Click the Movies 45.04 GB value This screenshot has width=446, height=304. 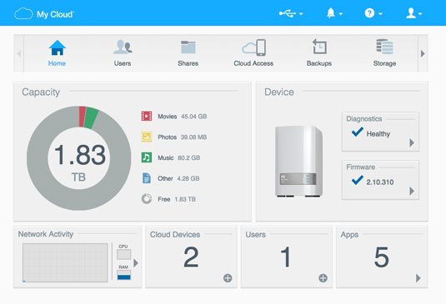(193, 117)
